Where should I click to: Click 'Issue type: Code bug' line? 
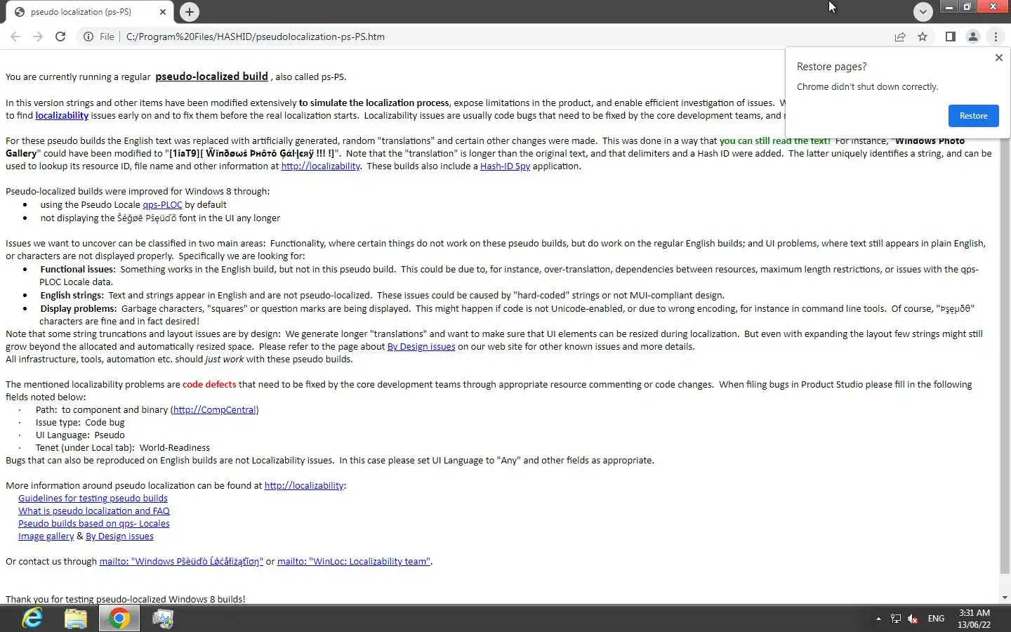click(x=80, y=422)
